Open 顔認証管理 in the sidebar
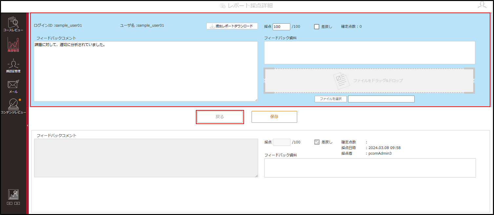Screen dimensions: 494x215 pyautogui.click(x=13, y=66)
